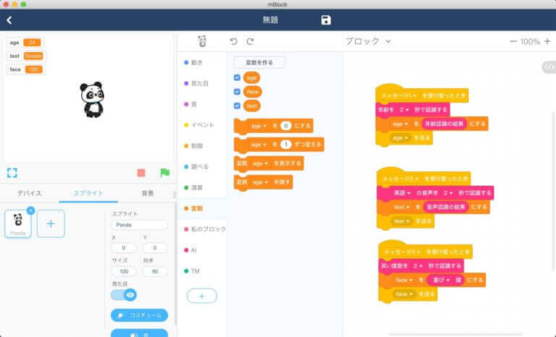Select the 音 block category
This screenshot has height=337, width=556.
tap(190, 104)
